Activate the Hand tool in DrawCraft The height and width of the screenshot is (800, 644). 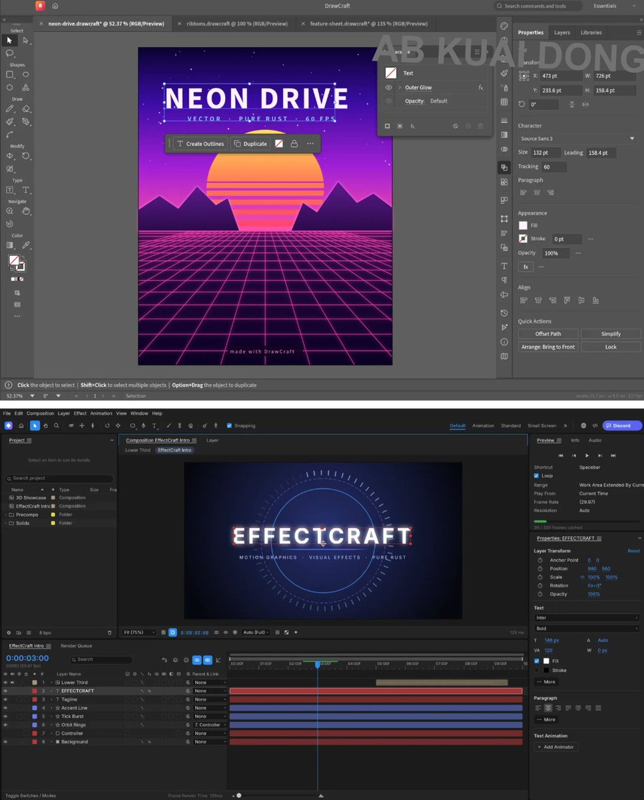click(26, 211)
